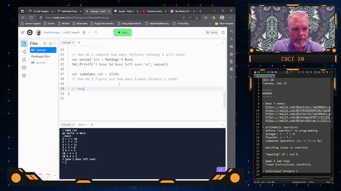Close the main.go editor tab
The width and height of the screenshot is (341, 191).
click(74, 42)
